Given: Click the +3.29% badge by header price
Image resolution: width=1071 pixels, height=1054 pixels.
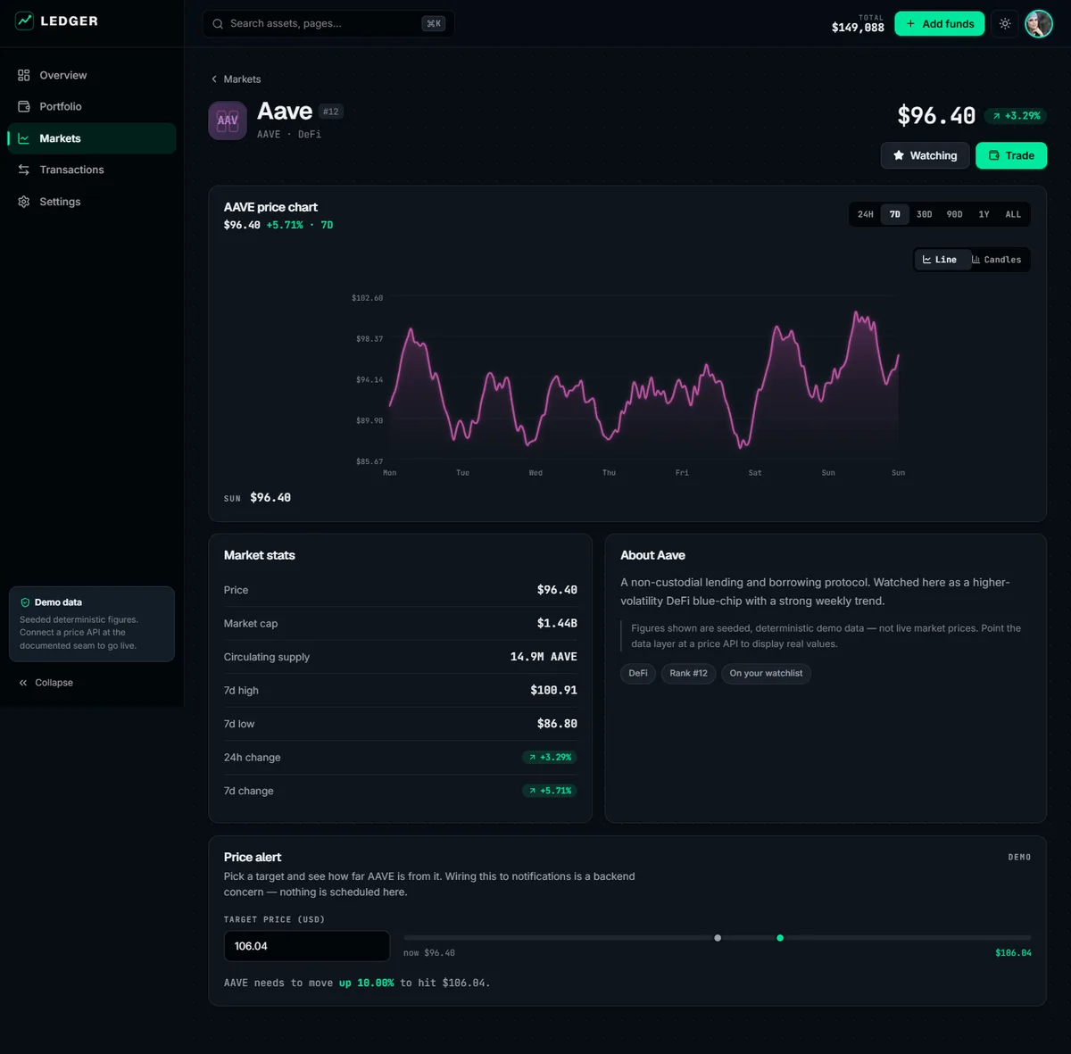Looking at the screenshot, I should click(1016, 116).
